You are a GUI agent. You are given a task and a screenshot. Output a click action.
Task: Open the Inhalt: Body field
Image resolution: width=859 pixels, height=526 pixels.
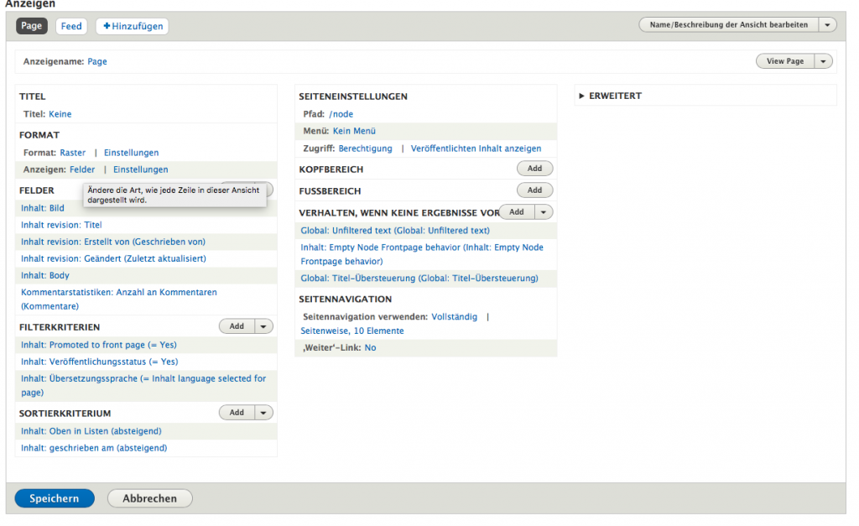coord(45,275)
